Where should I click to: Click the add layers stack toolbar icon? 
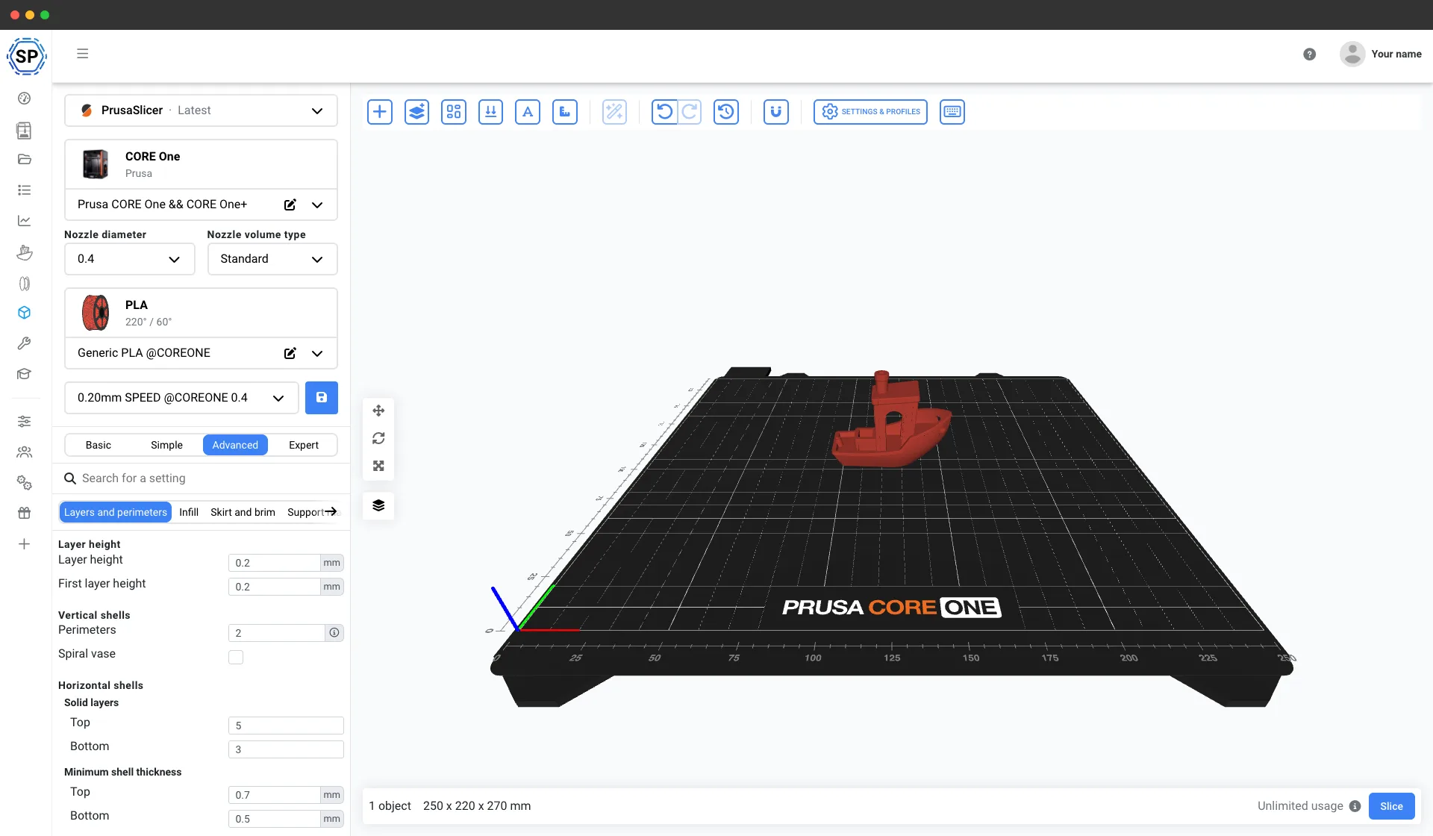tap(416, 112)
